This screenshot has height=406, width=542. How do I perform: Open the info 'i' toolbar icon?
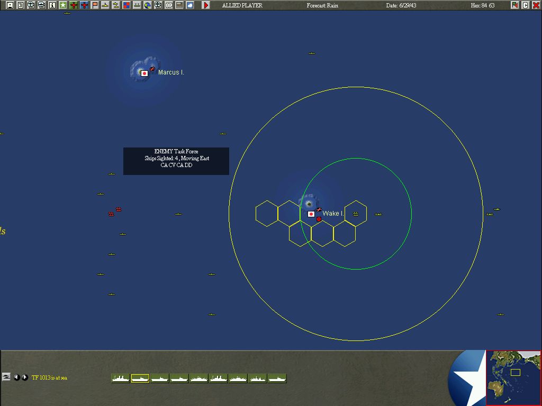click(52, 5)
